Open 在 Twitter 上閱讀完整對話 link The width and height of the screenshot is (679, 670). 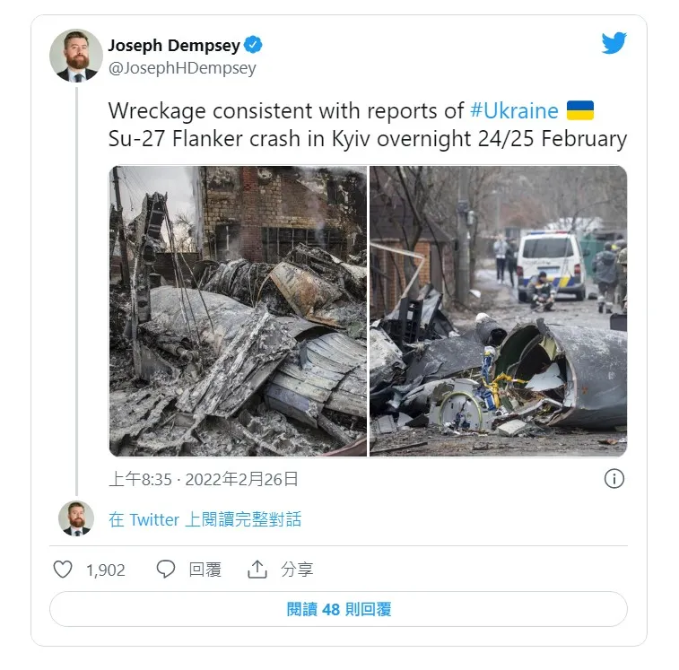click(x=205, y=519)
